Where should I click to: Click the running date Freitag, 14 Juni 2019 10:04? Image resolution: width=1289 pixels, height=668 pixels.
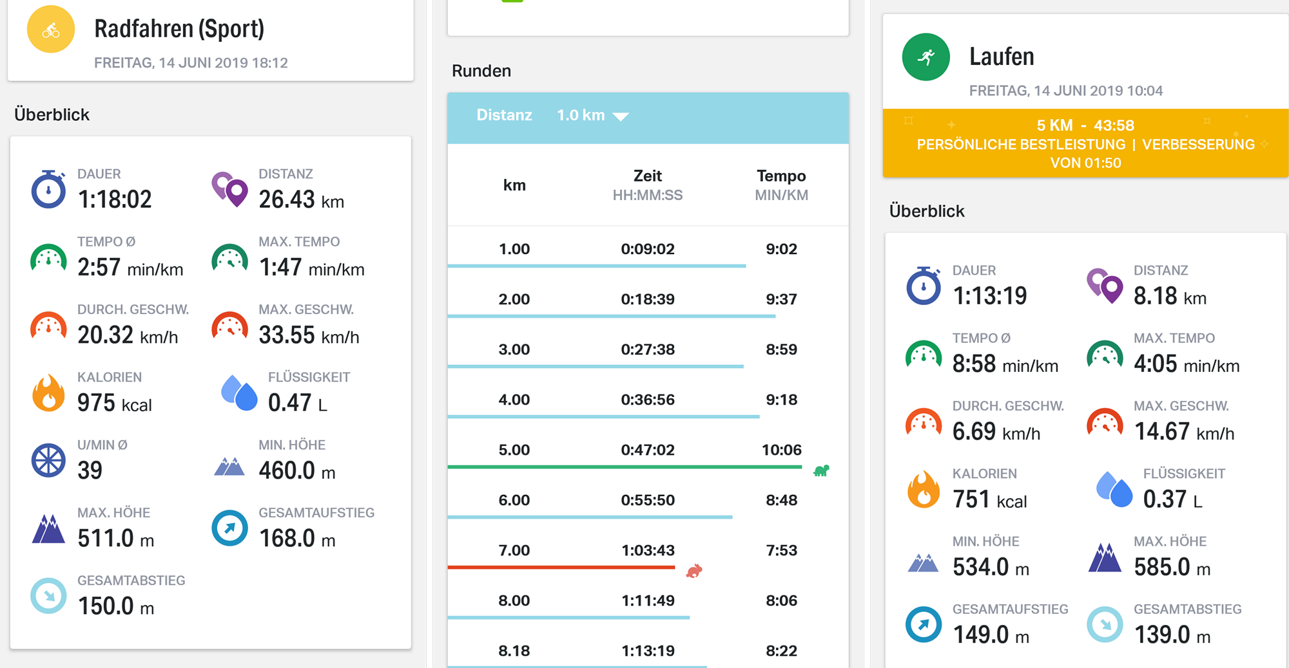click(x=1066, y=91)
